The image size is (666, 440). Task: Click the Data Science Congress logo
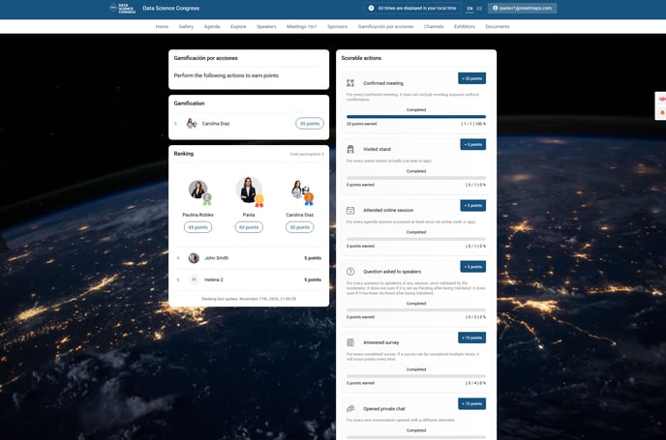click(125, 8)
